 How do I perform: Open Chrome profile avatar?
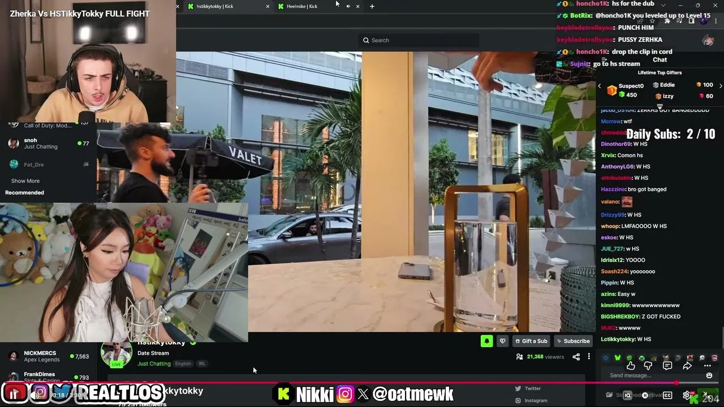pos(704,21)
